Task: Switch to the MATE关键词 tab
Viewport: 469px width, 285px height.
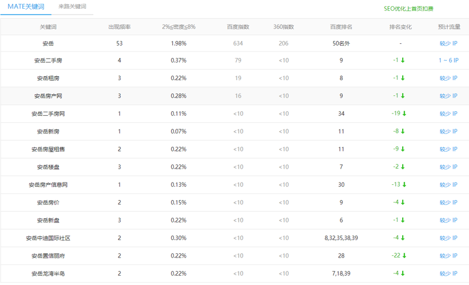Action: click(26, 6)
